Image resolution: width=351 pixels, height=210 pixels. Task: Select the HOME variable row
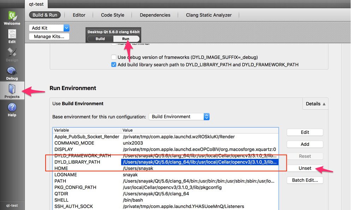pyautogui.click(x=166, y=168)
